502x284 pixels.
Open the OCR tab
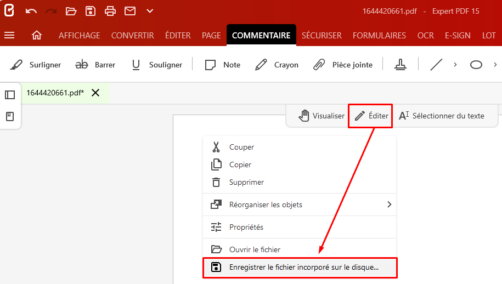426,36
